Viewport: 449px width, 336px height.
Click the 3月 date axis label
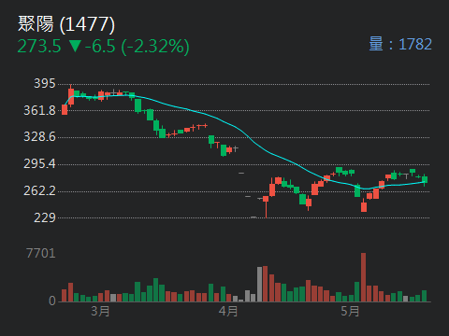100,311
